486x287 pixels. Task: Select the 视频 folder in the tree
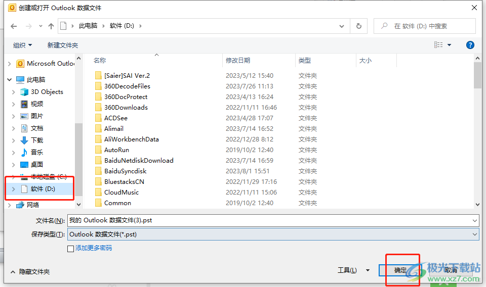click(32, 104)
